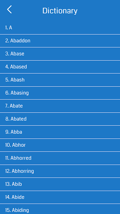Open the dictionary entry for A

click(60, 28)
